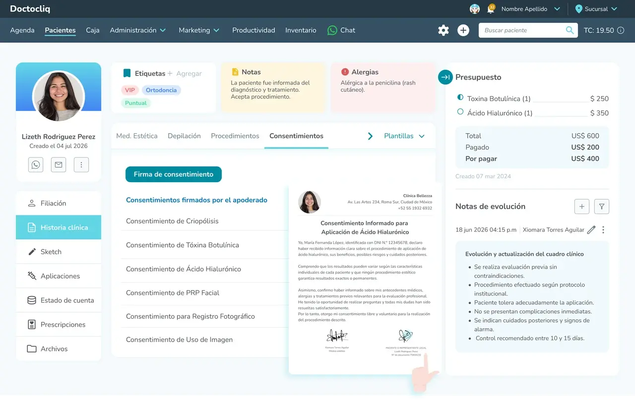Click the Notas document icon

(x=235, y=72)
